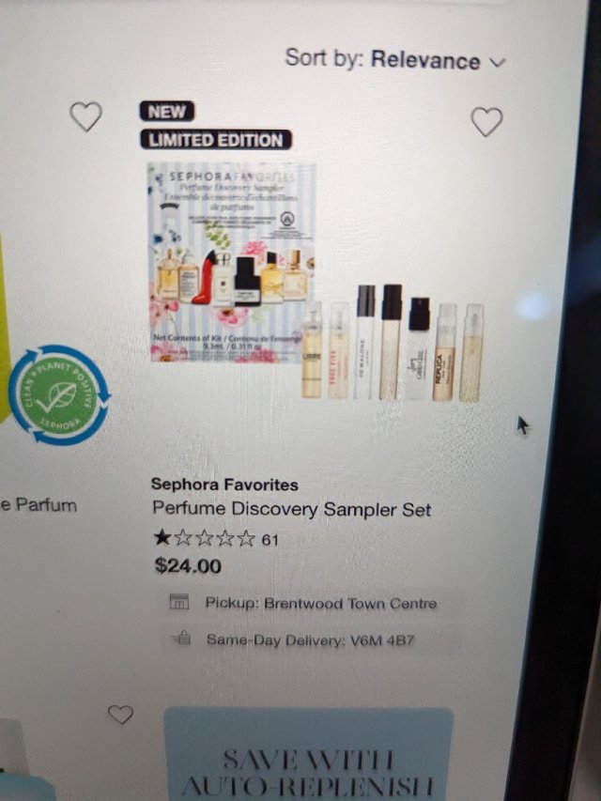Screen dimensions: 601x801
Task: Click the perfume vial samples image
Action: [x=393, y=342]
